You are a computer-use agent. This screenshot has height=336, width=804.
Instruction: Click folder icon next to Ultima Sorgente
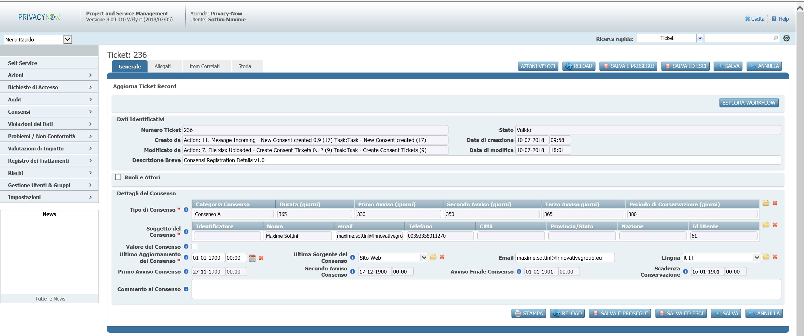(x=433, y=257)
